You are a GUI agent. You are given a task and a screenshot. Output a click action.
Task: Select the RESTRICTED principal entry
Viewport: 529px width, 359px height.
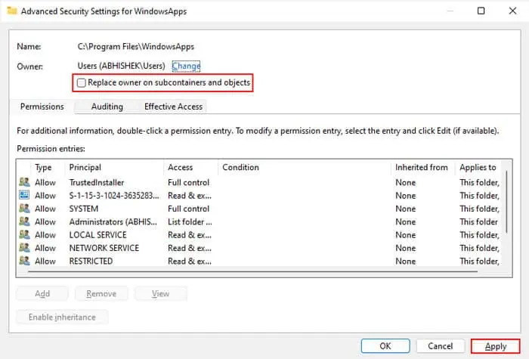point(91,262)
